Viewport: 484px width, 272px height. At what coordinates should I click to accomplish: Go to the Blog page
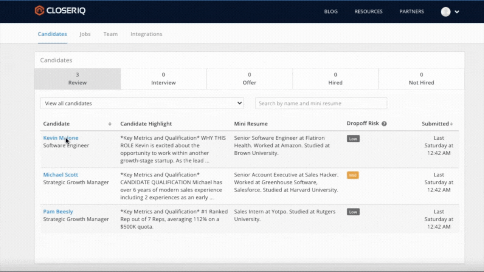(330, 12)
